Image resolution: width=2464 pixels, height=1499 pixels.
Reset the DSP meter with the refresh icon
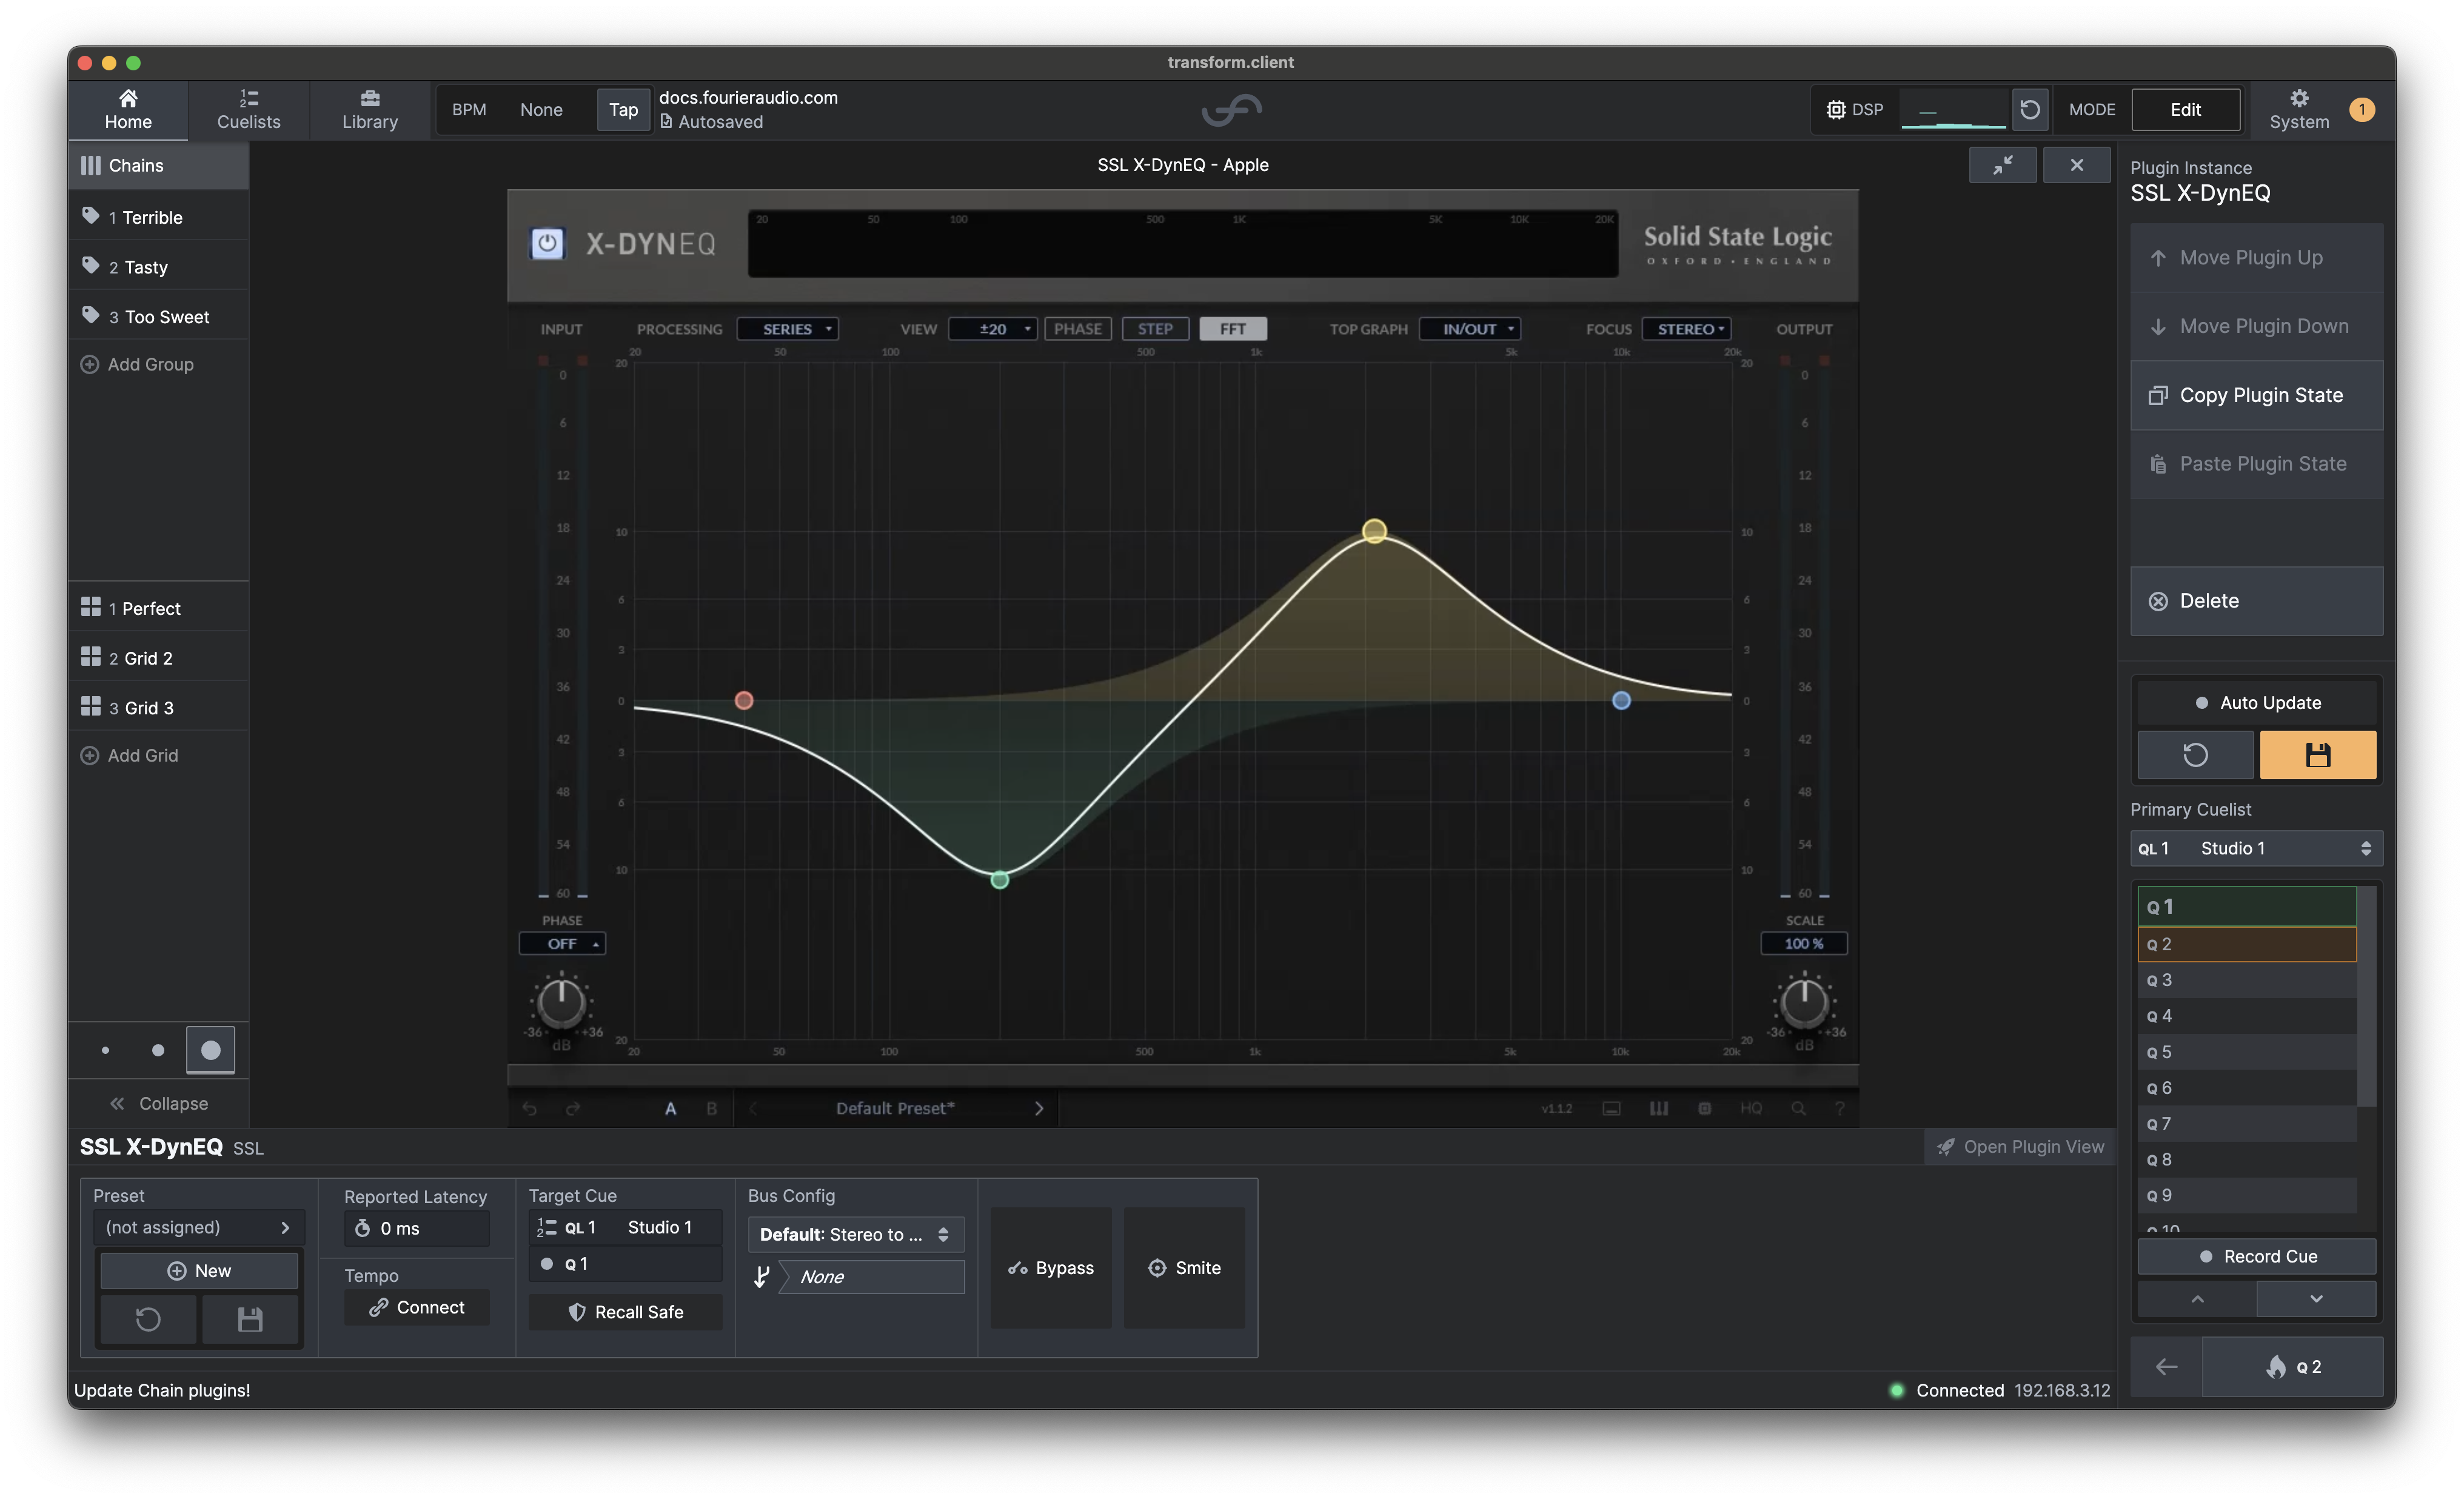[x=2029, y=109]
